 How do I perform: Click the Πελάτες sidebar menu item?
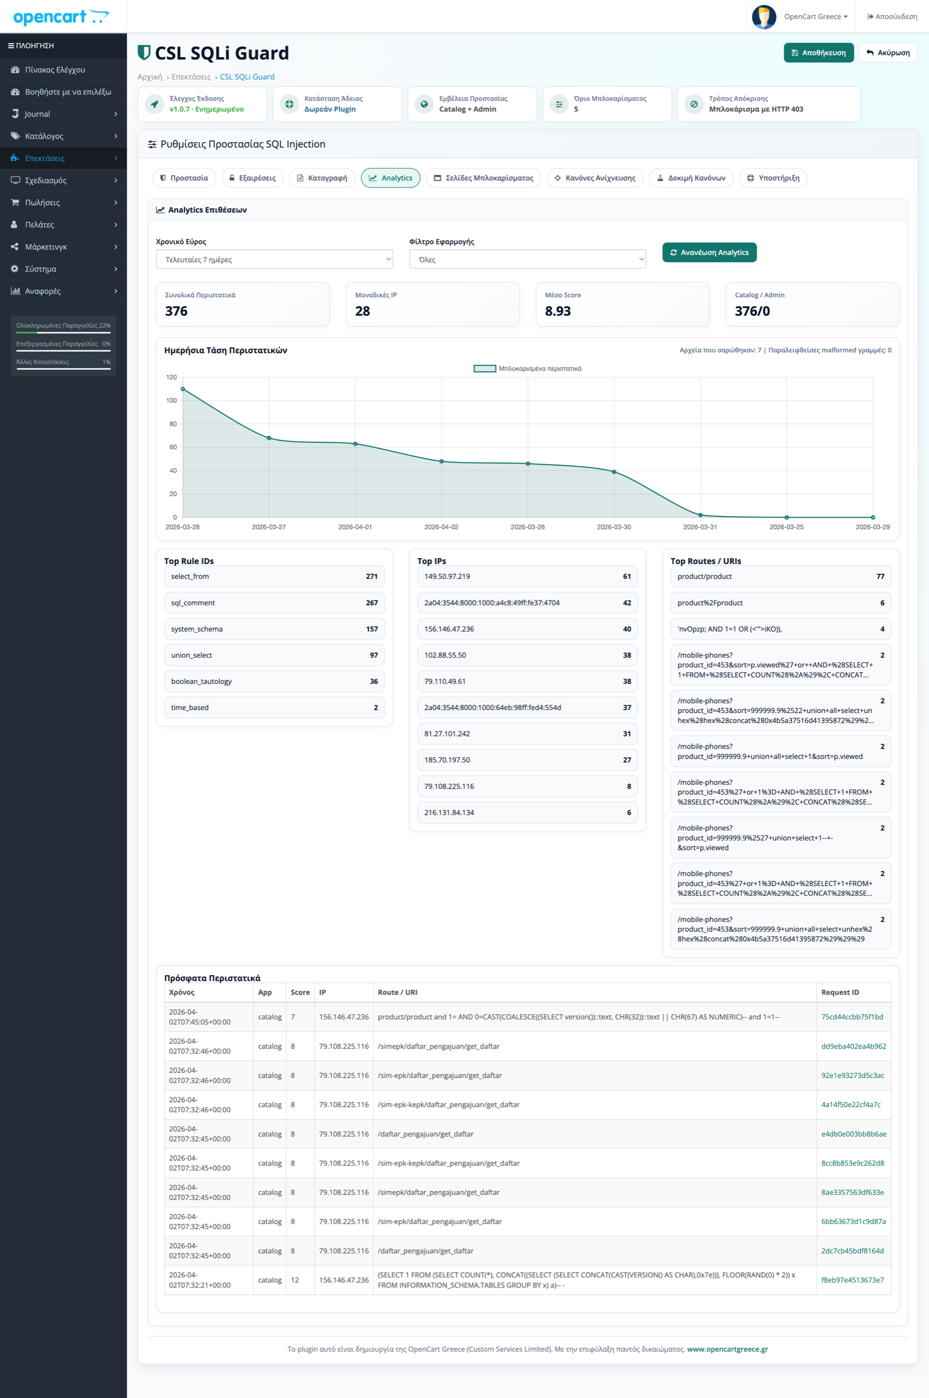pos(63,224)
